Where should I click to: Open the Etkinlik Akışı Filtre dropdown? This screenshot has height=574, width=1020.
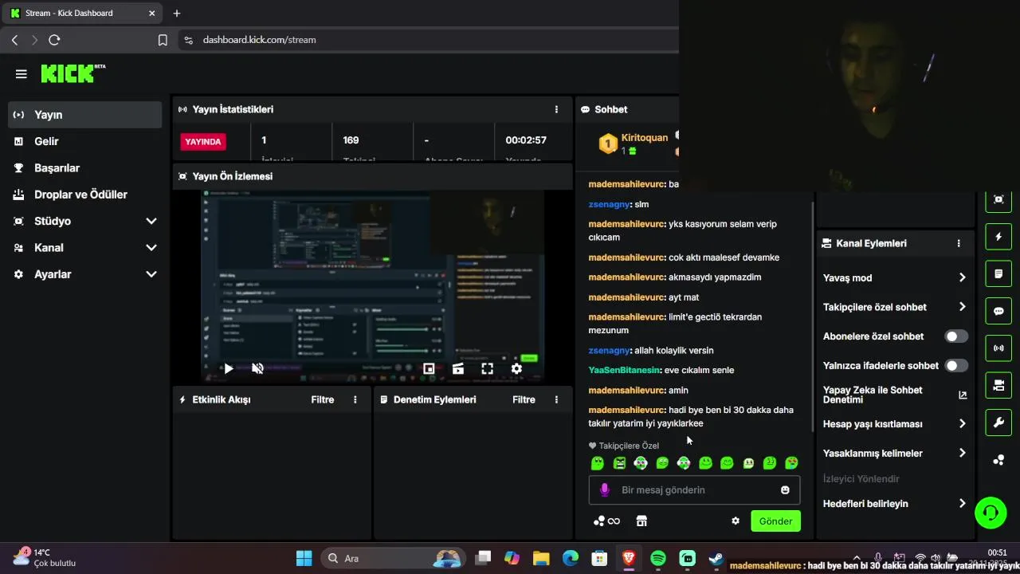(x=323, y=399)
